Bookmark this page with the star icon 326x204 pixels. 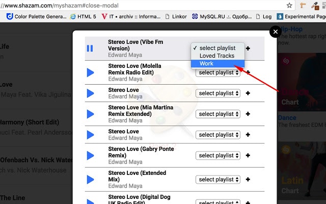(x=289, y=6)
